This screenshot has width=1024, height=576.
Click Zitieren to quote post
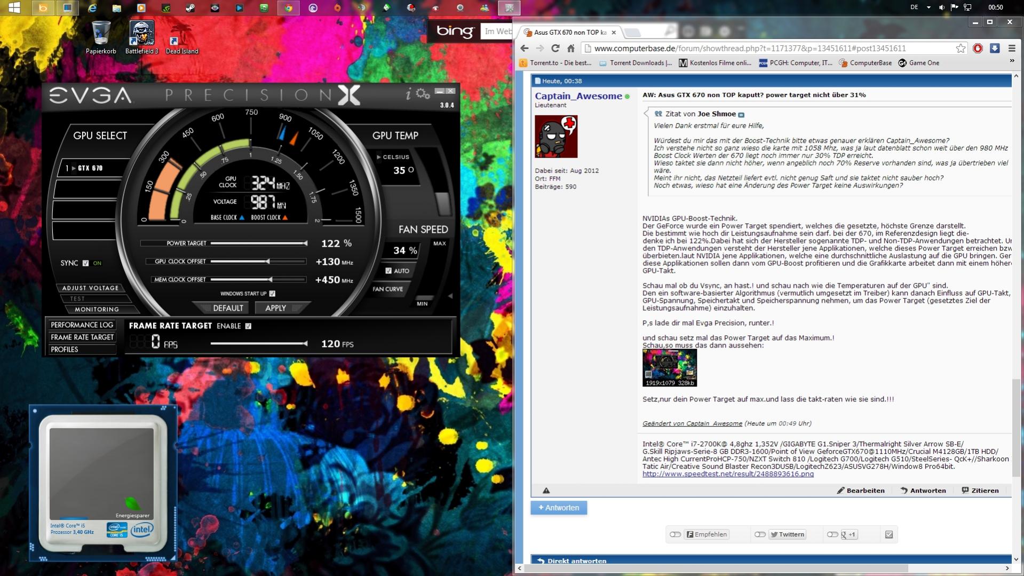point(980,491)
